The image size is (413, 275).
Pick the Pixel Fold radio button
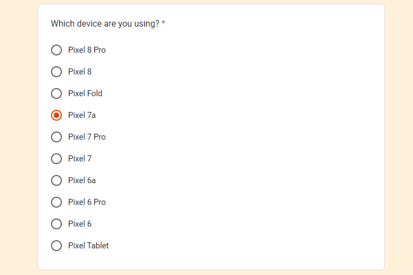tap(56, 93)
